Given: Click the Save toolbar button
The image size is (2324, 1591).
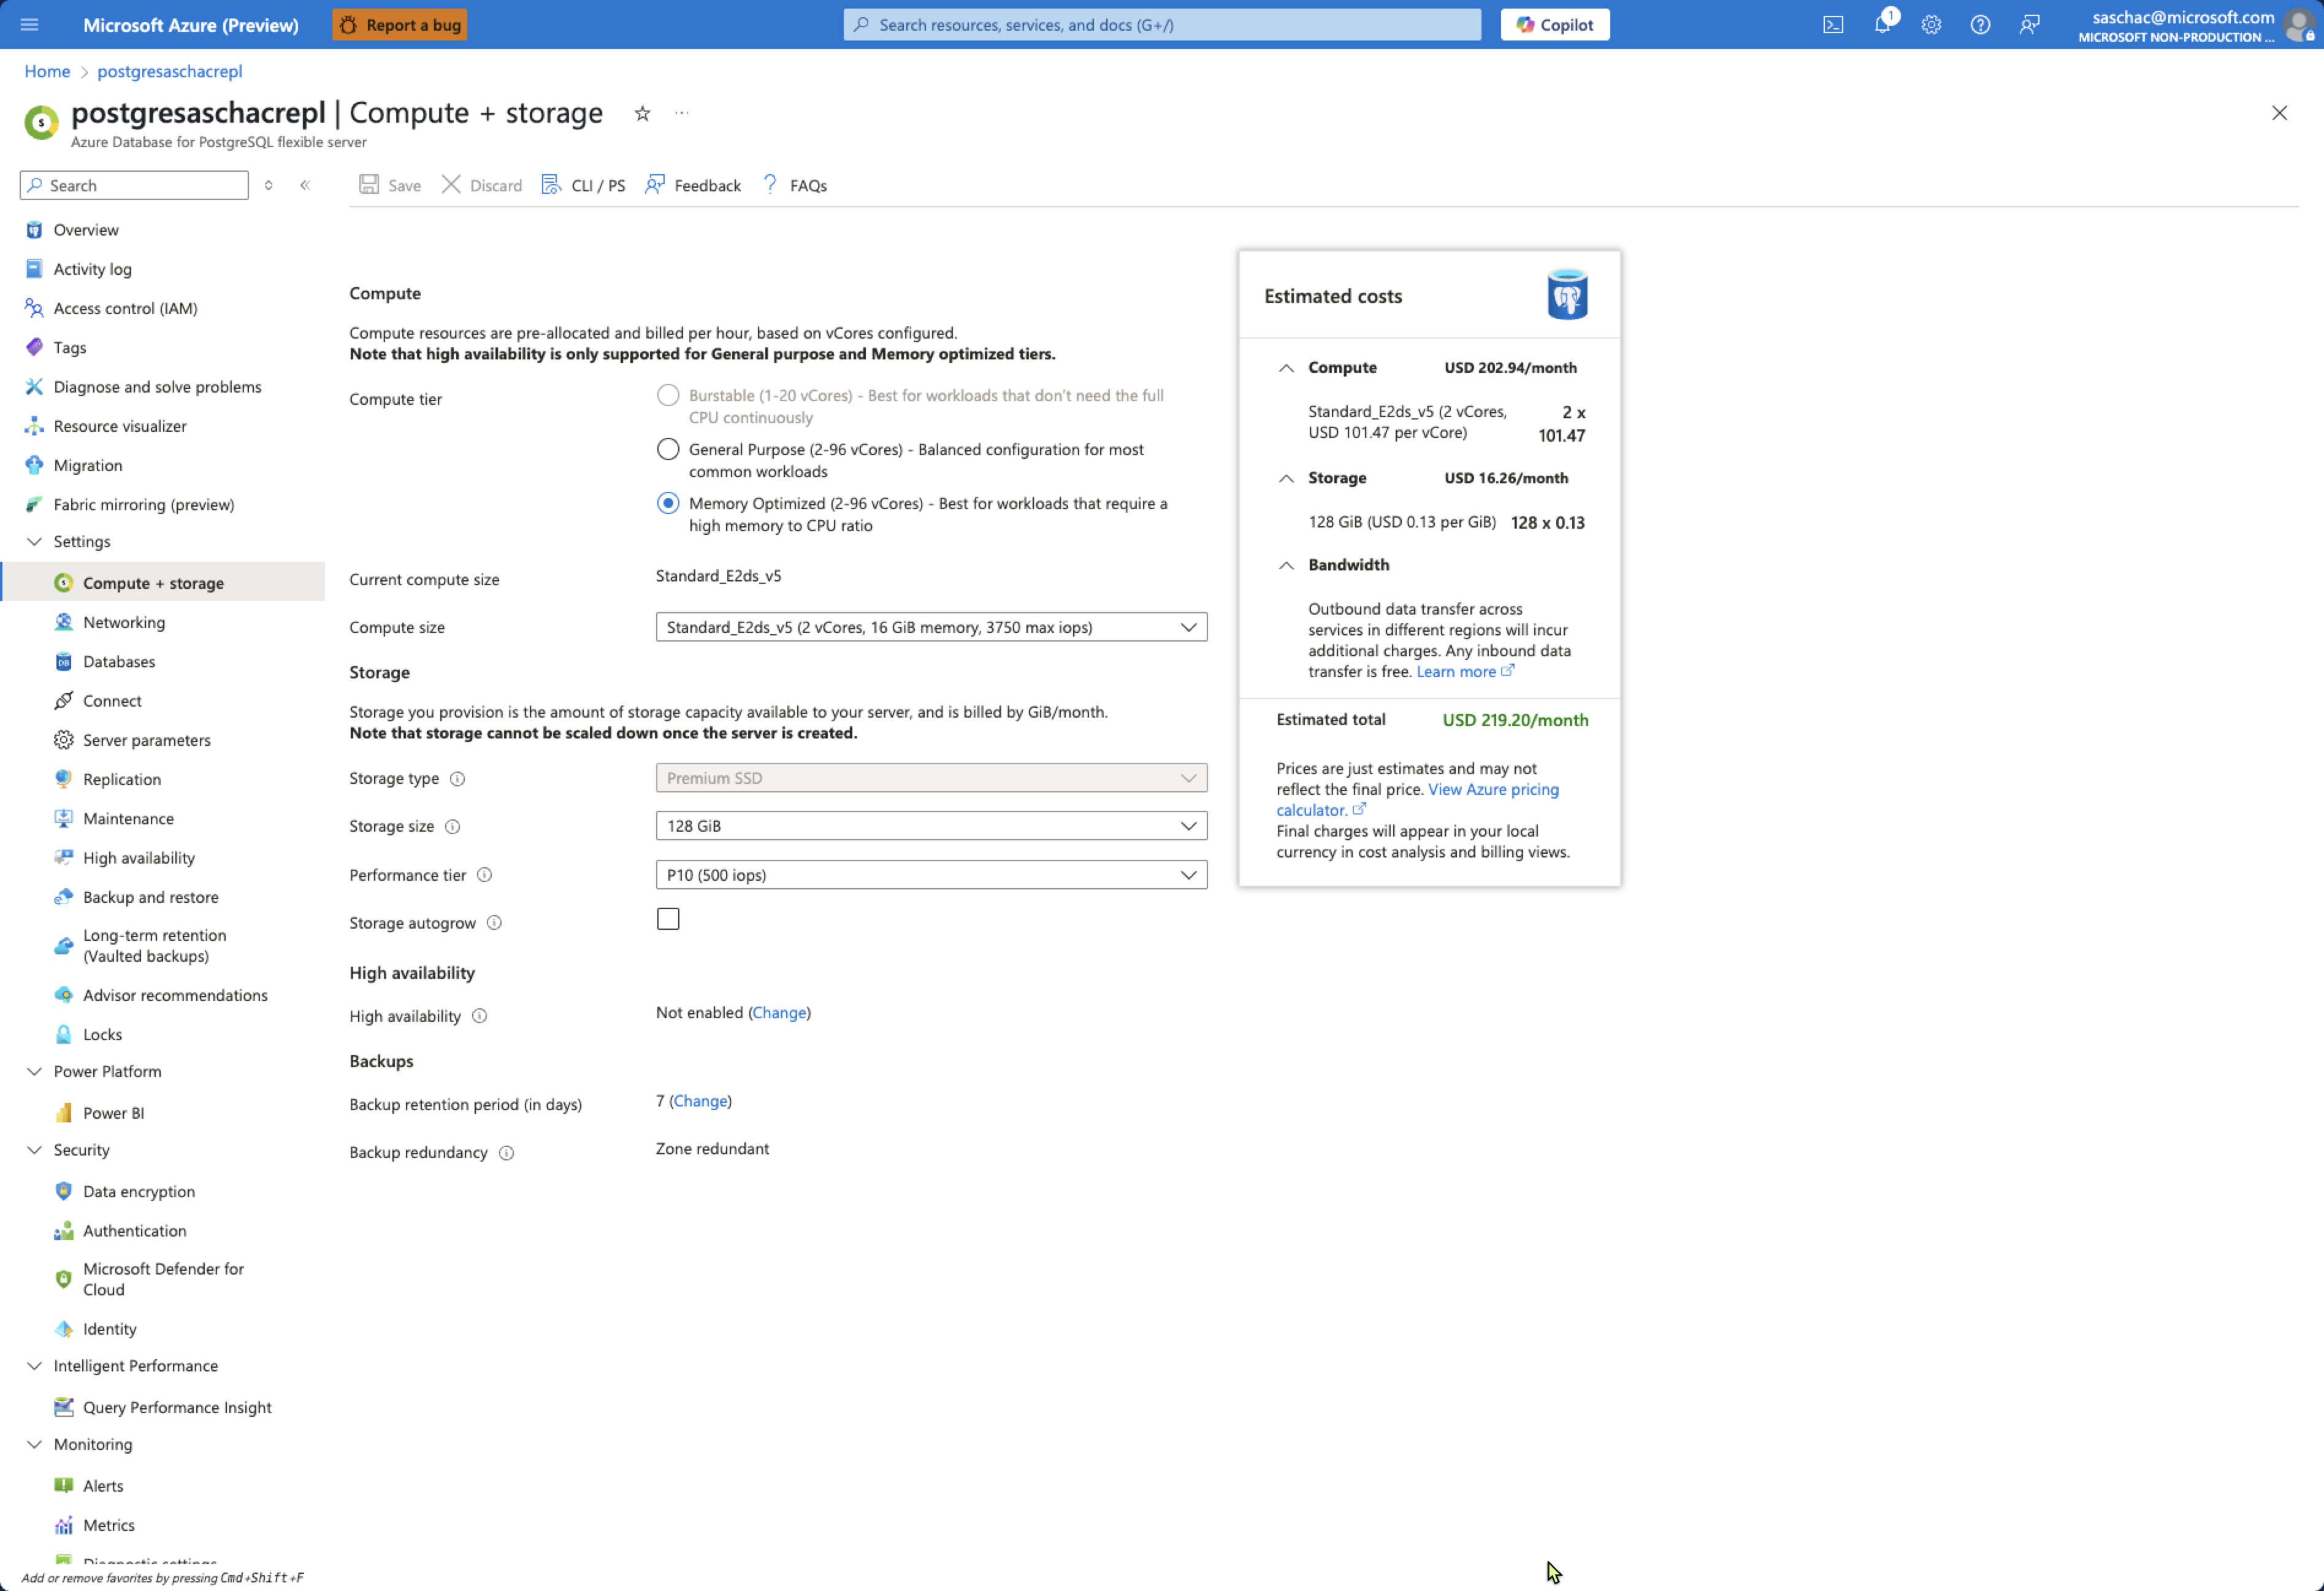Looking at the screenshot, I should [390, 185].
